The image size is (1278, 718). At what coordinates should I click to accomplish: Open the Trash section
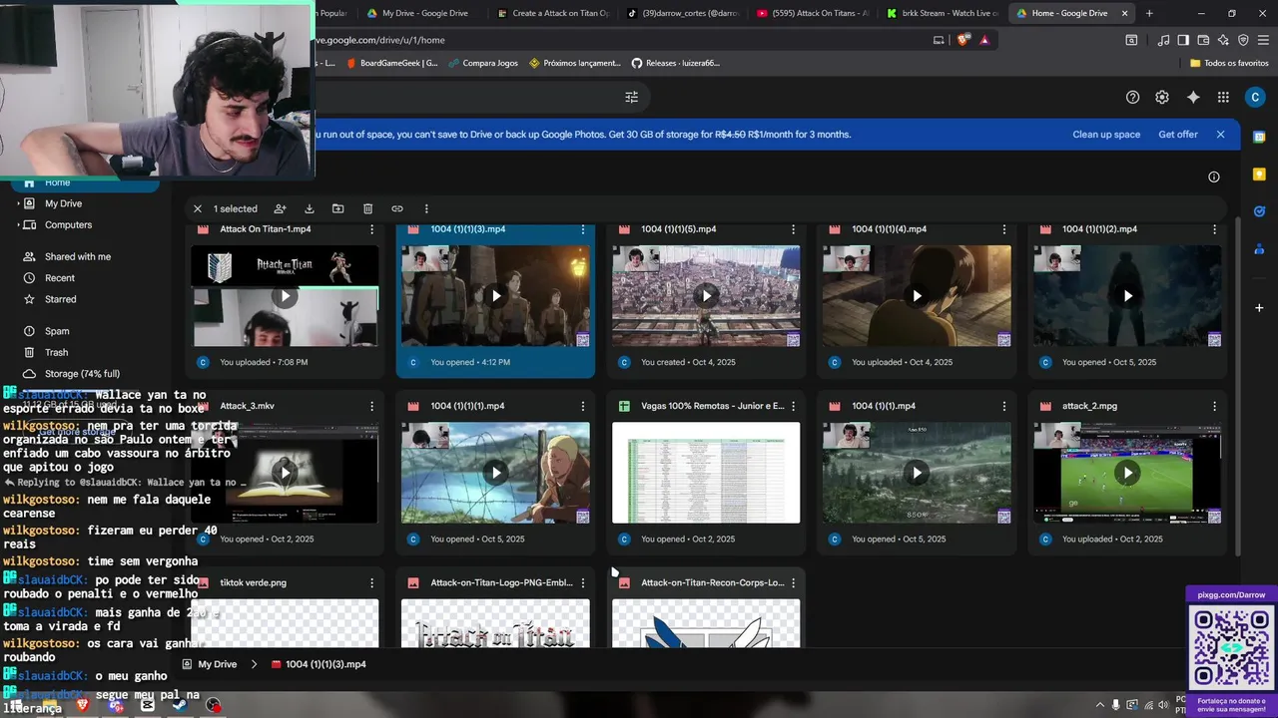(56, 352)
